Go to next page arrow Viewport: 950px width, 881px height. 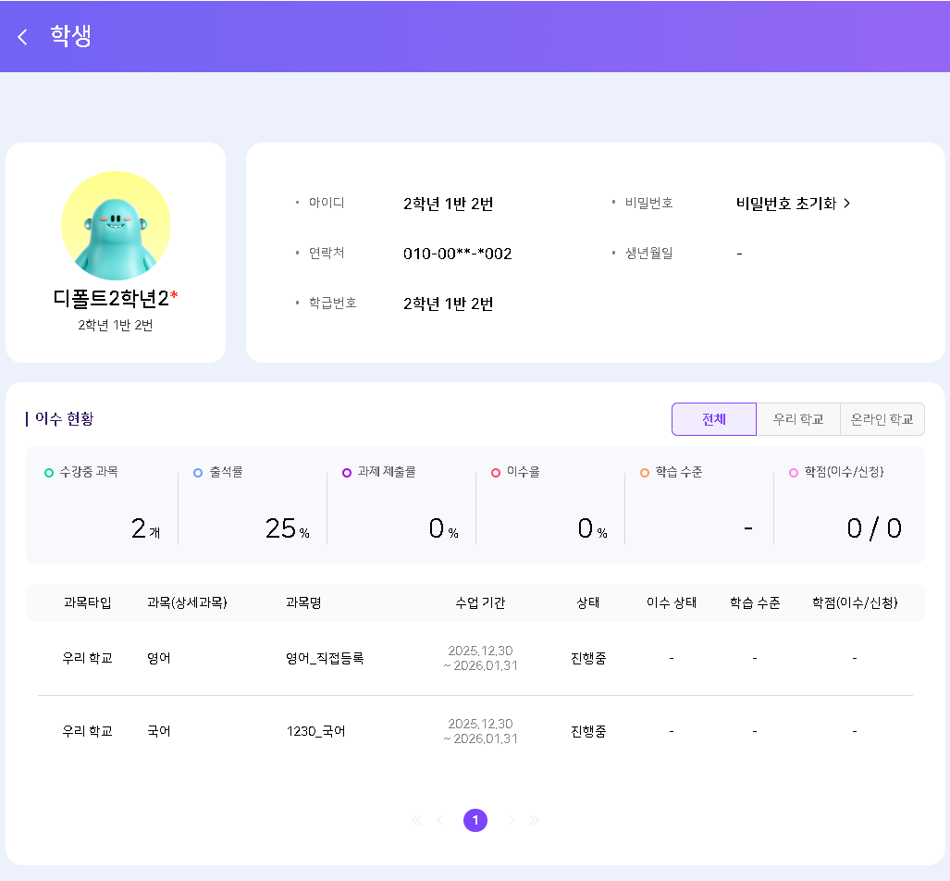tap(510, 820)
